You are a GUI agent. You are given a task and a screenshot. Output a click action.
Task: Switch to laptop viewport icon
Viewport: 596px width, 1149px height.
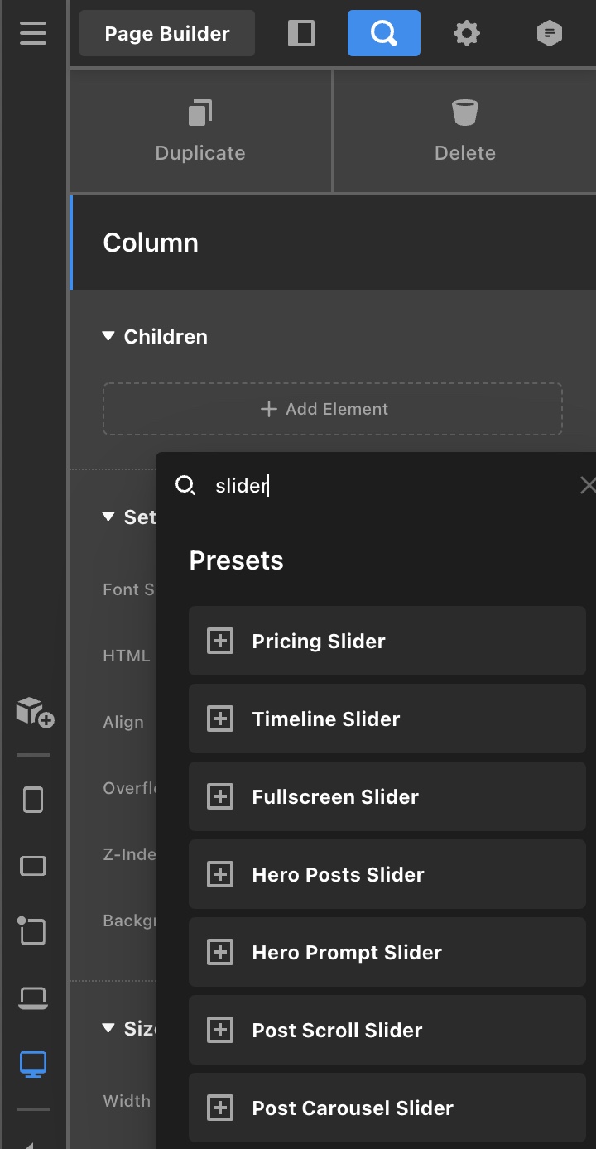tap(33, 998)
